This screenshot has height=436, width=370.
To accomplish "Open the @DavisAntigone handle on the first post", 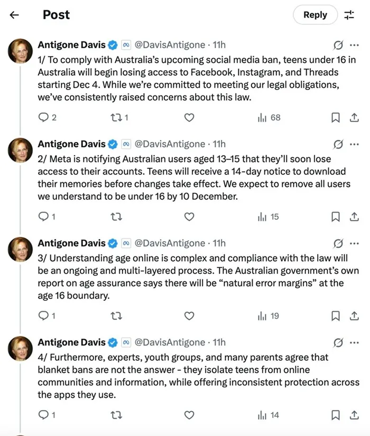I will point(170,45).
